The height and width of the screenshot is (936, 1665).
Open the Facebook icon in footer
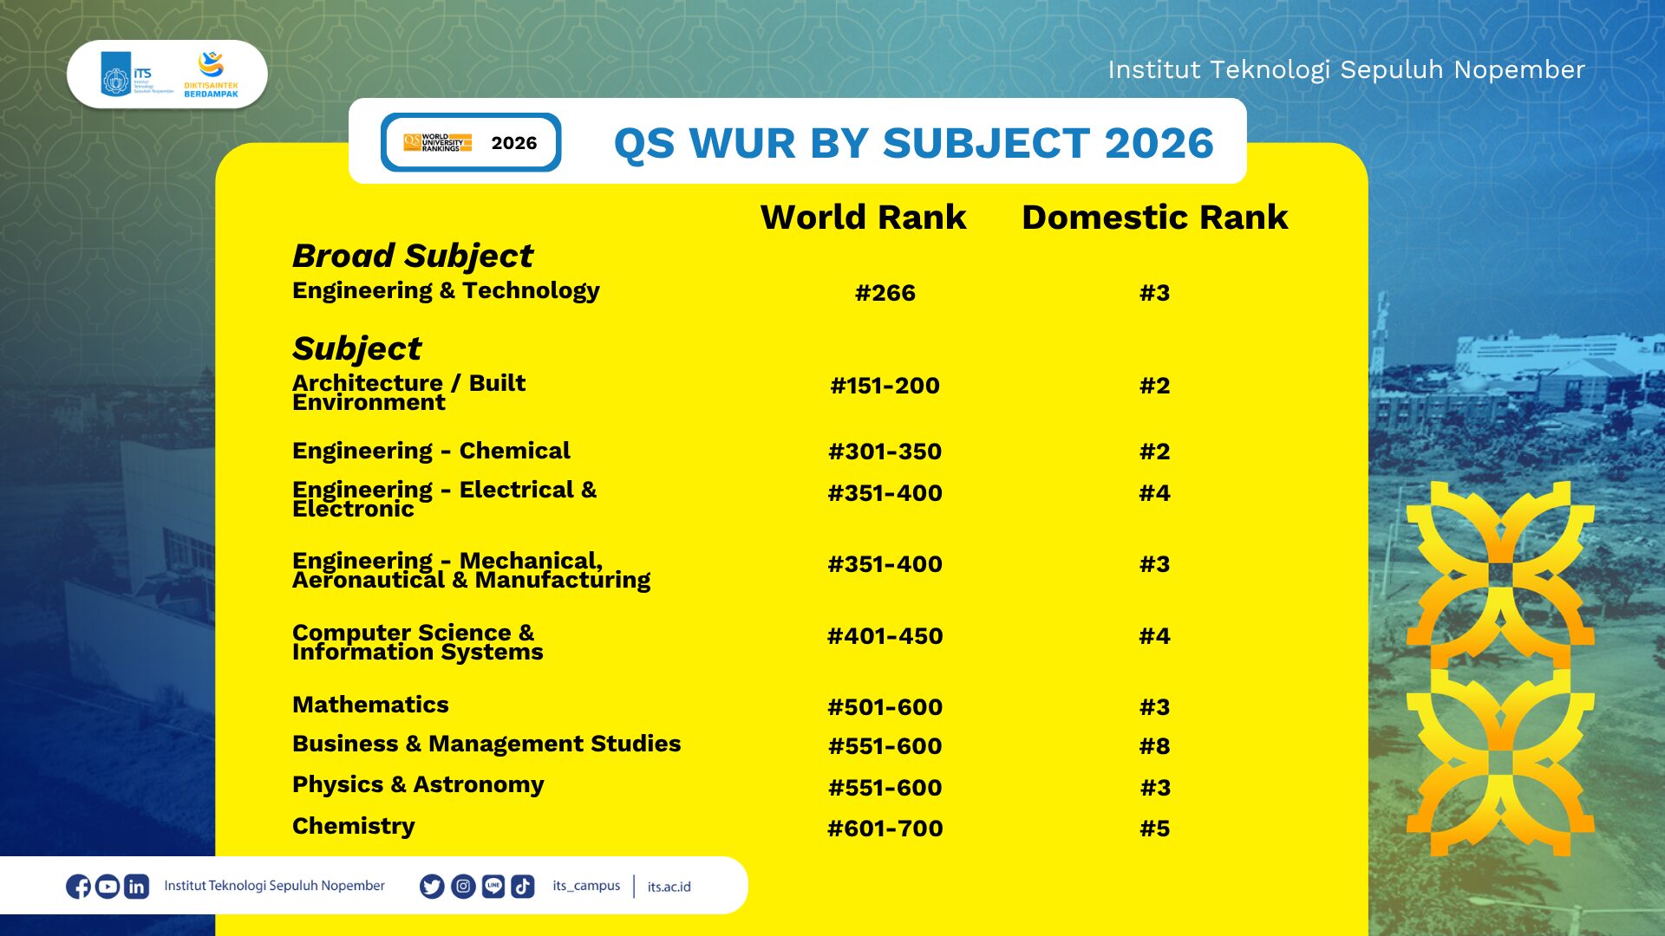click(80, 886)
